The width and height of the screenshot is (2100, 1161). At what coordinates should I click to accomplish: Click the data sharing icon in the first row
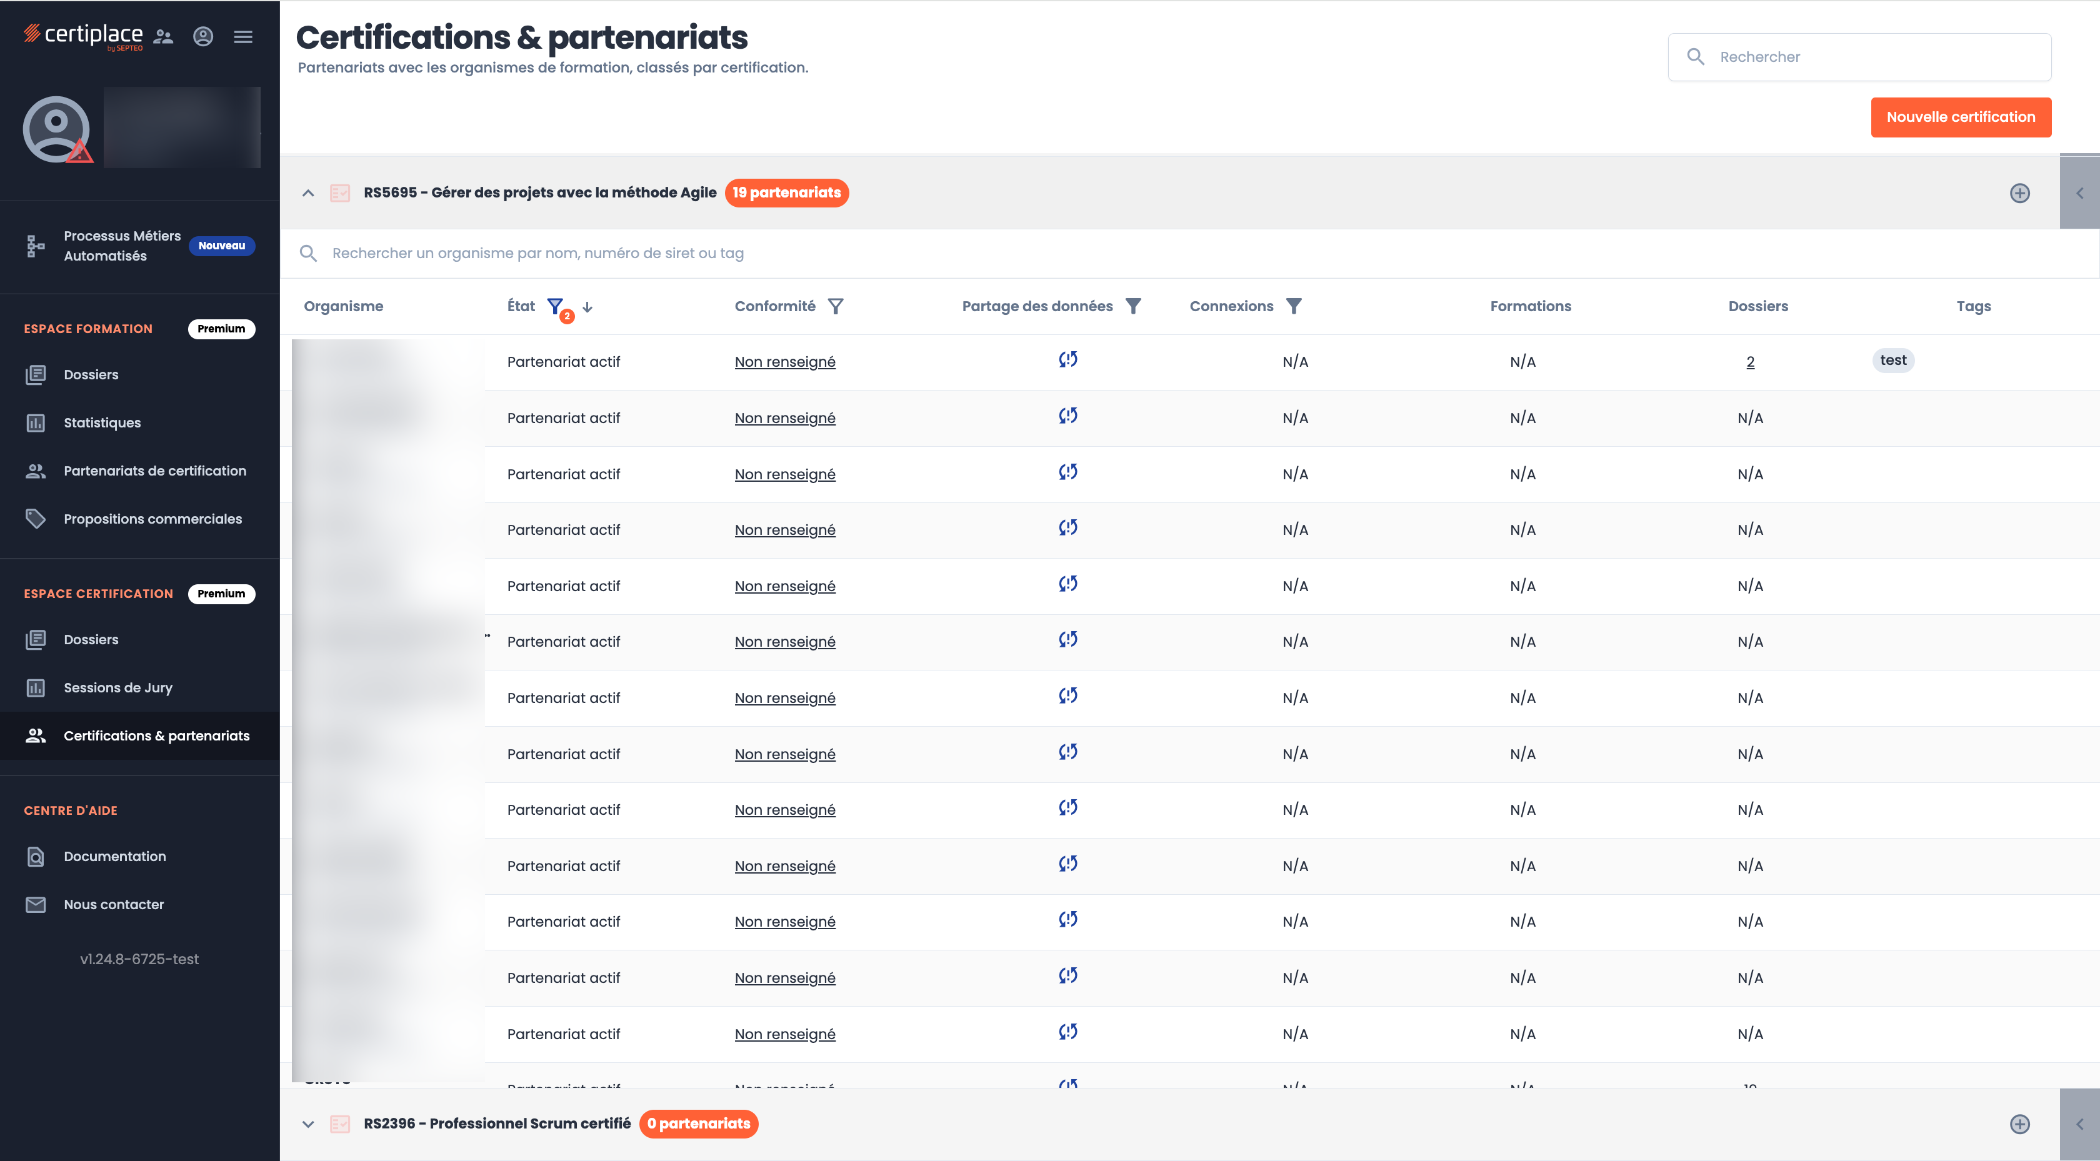click(x=1068, y=359)
